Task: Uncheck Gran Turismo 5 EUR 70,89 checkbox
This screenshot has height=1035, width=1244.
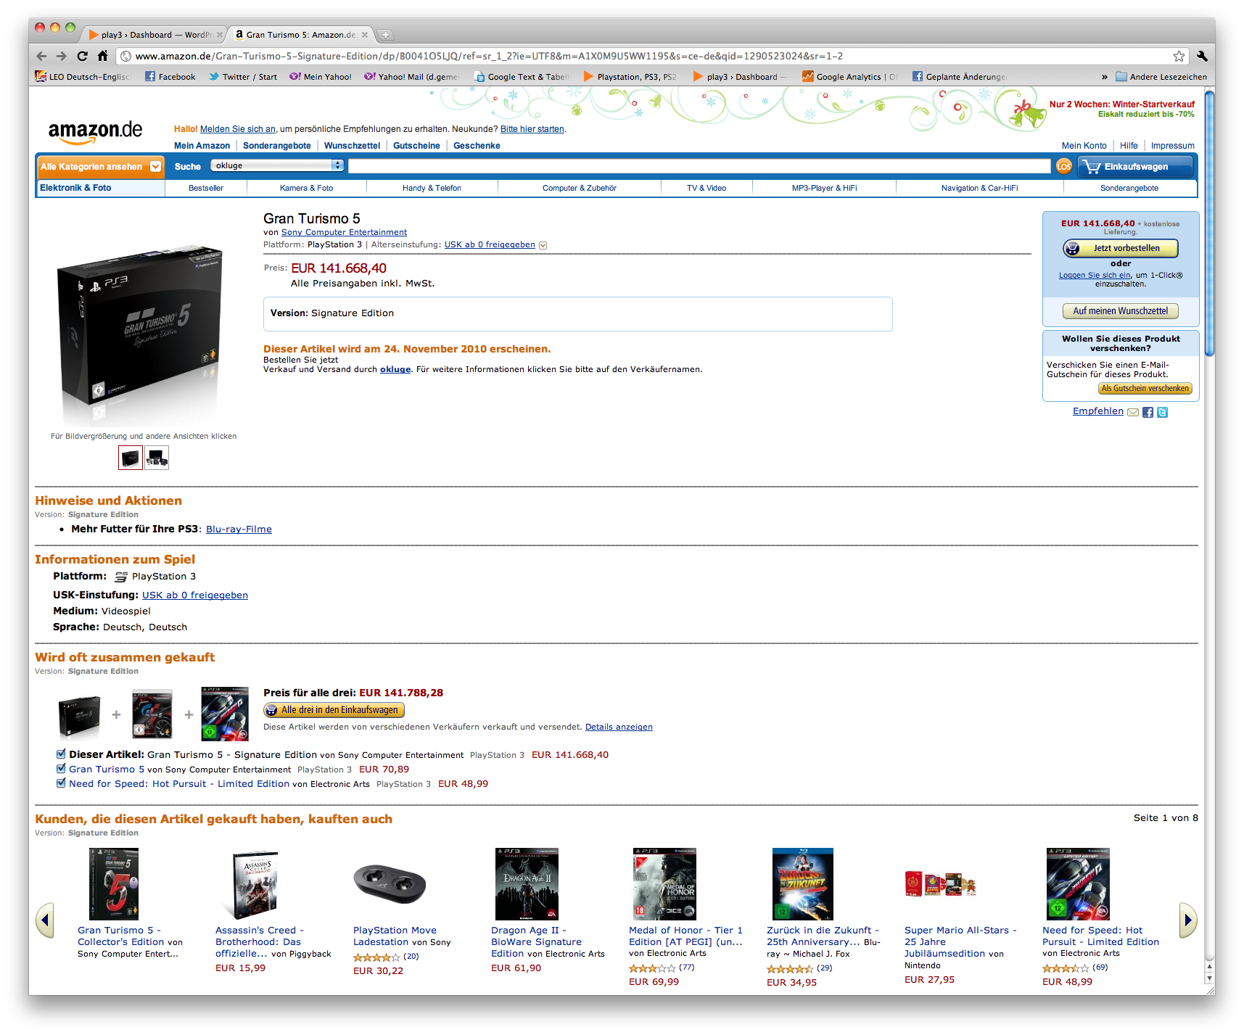Action: coord(61,769)
